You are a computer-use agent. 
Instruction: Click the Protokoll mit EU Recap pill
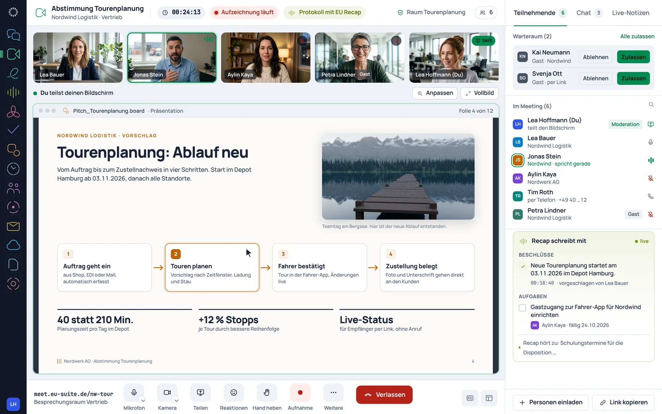[324, 12]
